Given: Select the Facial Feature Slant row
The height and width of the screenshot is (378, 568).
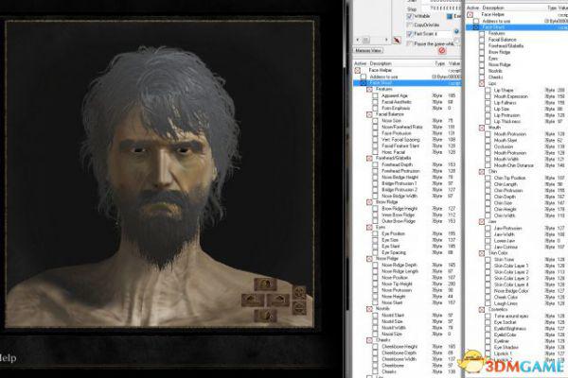Looking at the screenshot, I should [407, 146].
